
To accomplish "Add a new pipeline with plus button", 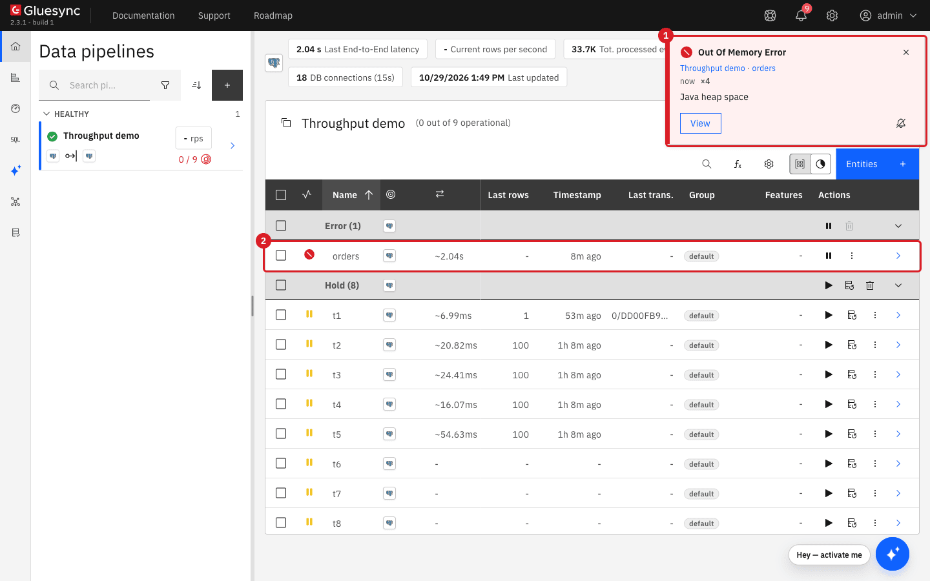I will [x=227, y=85].
